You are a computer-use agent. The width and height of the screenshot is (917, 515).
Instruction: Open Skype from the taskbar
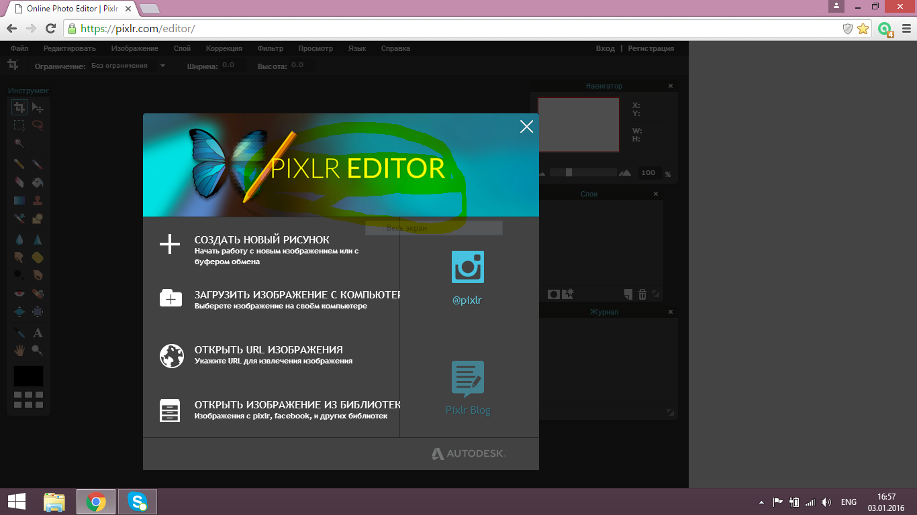[138, 502]
